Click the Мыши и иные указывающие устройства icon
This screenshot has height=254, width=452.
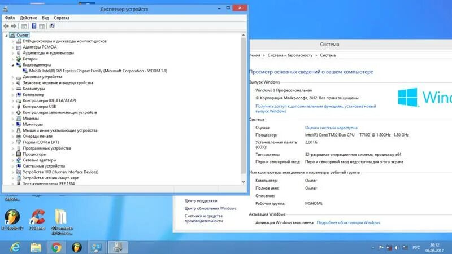point(19,130)
